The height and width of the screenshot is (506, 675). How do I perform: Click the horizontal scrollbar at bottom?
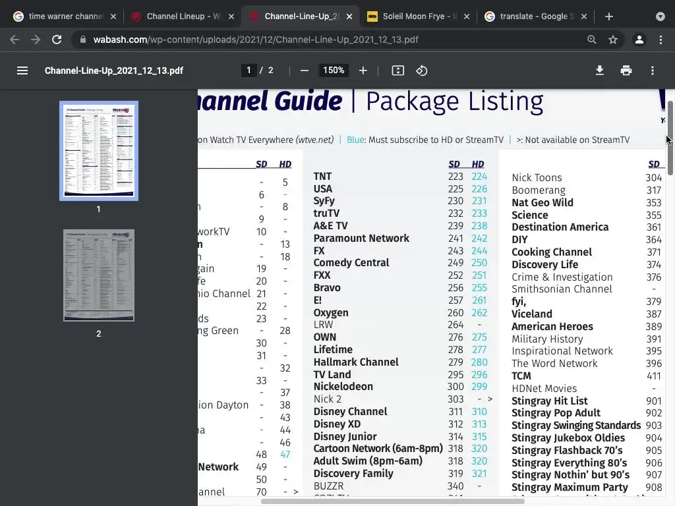click(393, 501)
